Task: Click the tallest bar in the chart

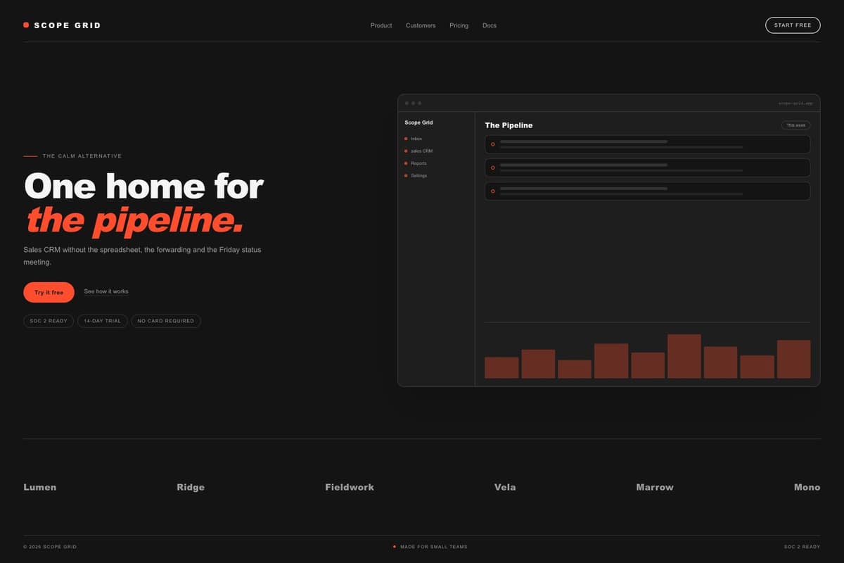Action: point(684,356)
